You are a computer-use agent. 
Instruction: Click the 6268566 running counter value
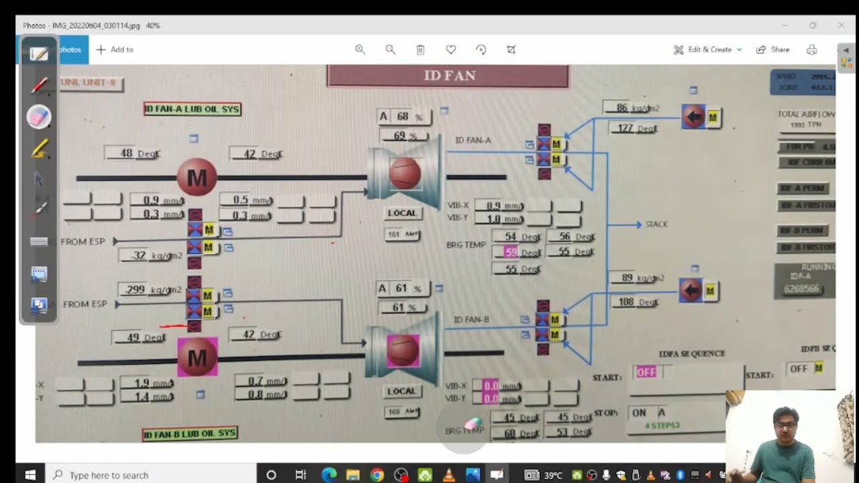[x=801, y=289]
